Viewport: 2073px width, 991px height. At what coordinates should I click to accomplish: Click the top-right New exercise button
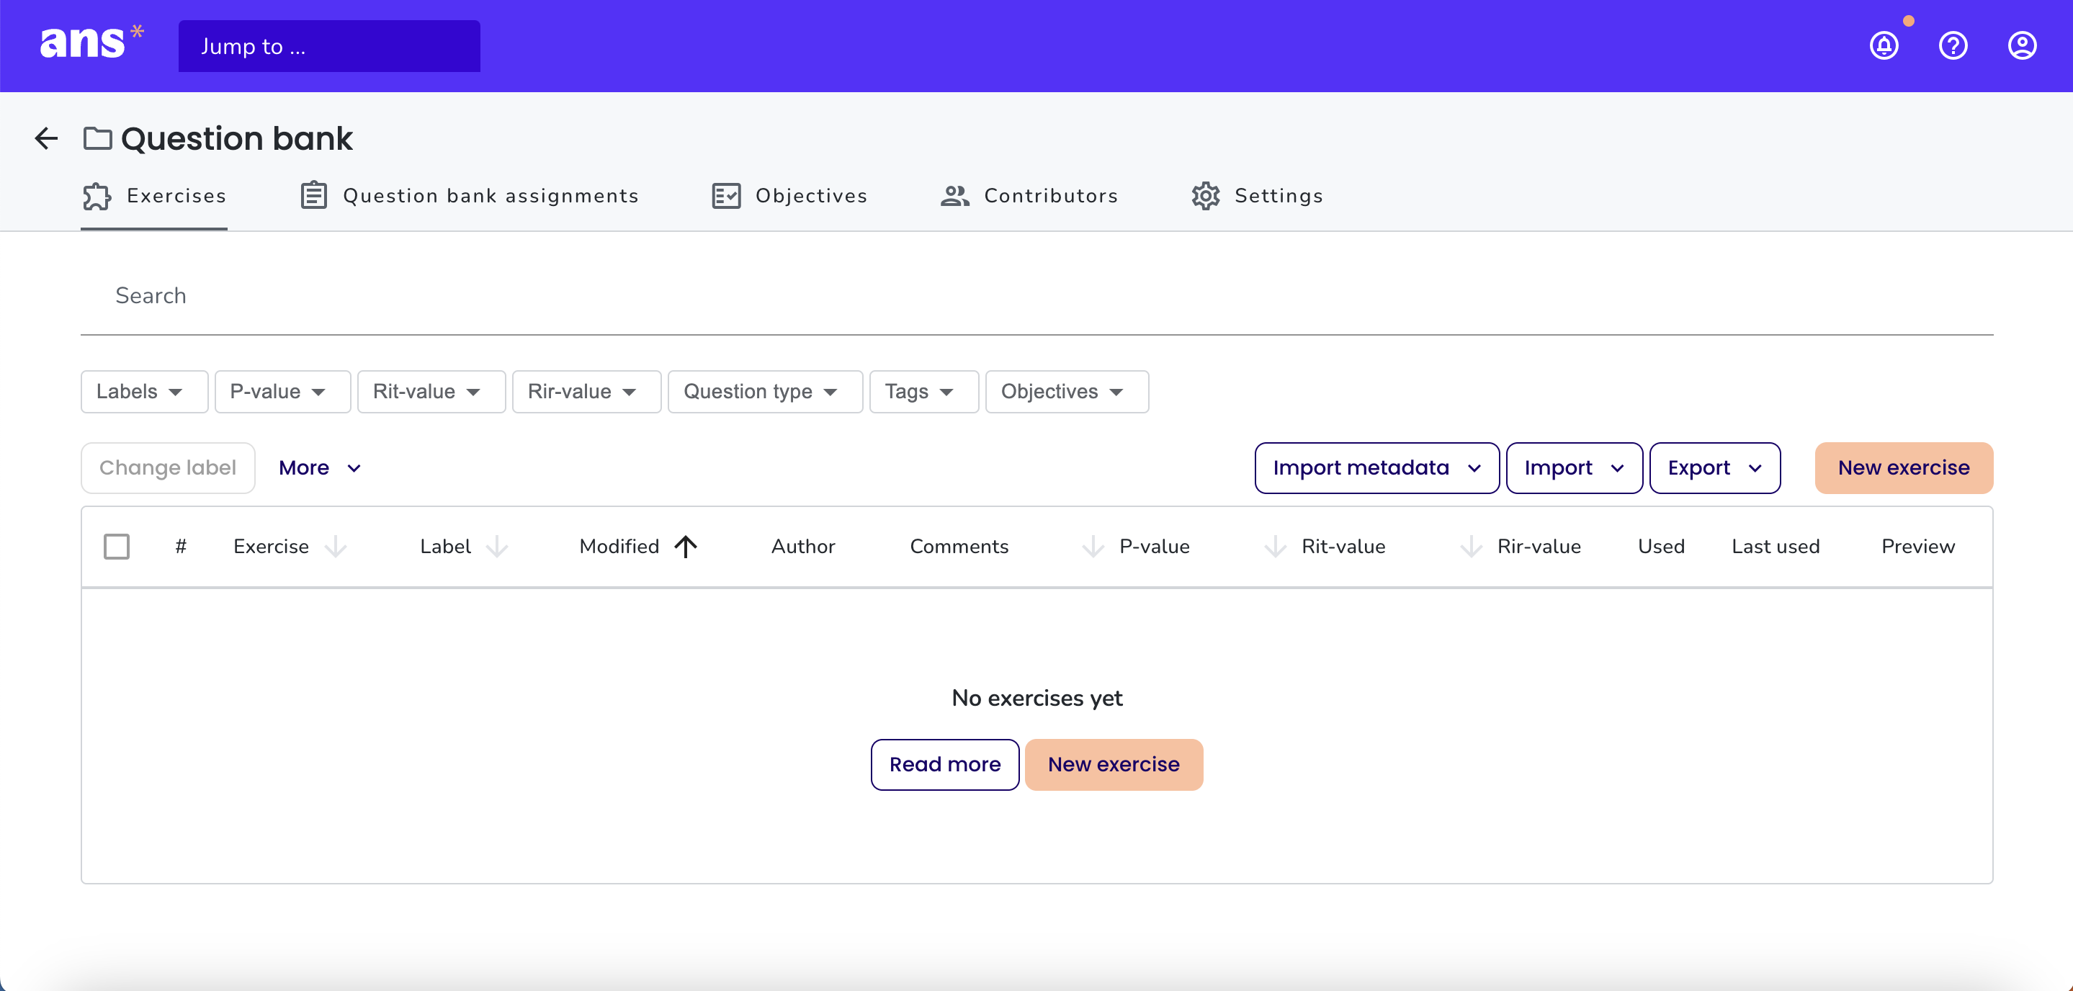[x=1903, y=468]
